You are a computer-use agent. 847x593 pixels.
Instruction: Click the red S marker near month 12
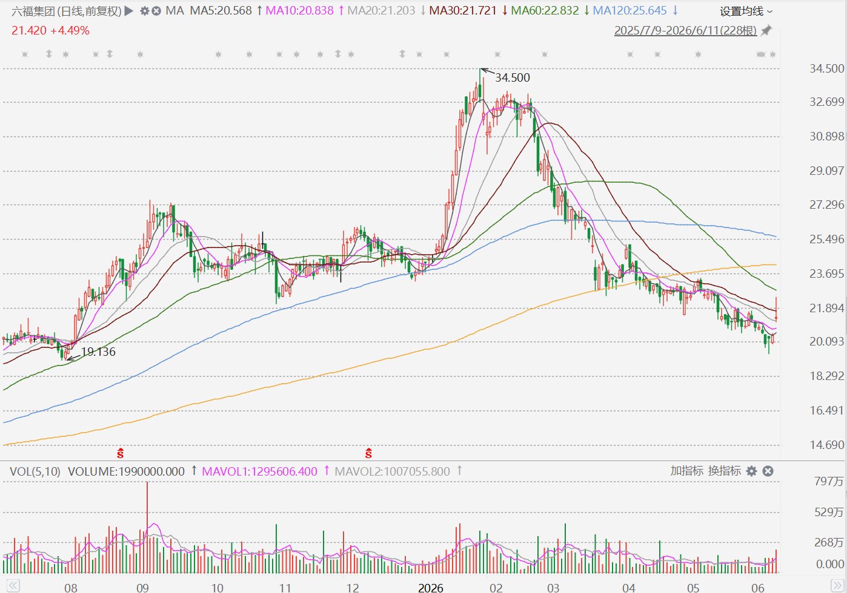(368, 453)
